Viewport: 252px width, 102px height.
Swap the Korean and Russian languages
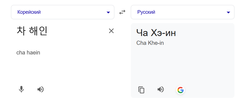coord(122,12)
